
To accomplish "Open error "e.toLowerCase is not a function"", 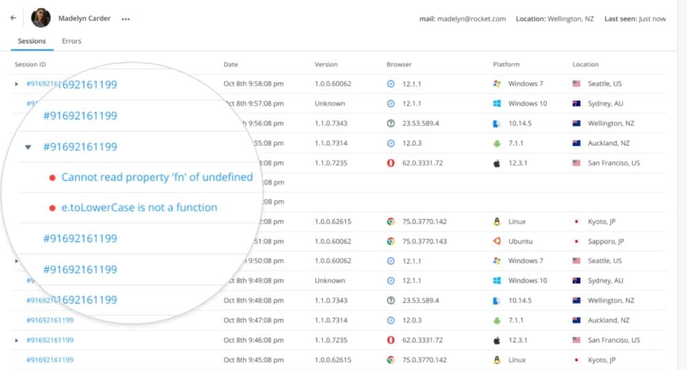I will pyautogui.click(x=139, y=207).
